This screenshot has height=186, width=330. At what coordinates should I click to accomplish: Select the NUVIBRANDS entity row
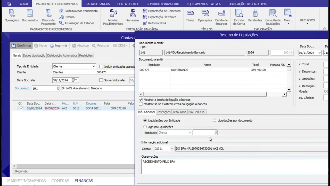(x=213, y=70)
